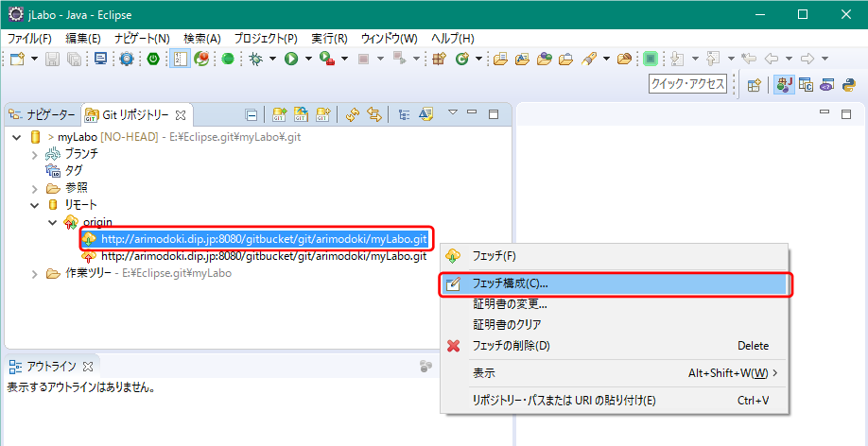Click the green square toolbar icon
The image size is (868, 446).
(651, 59)
